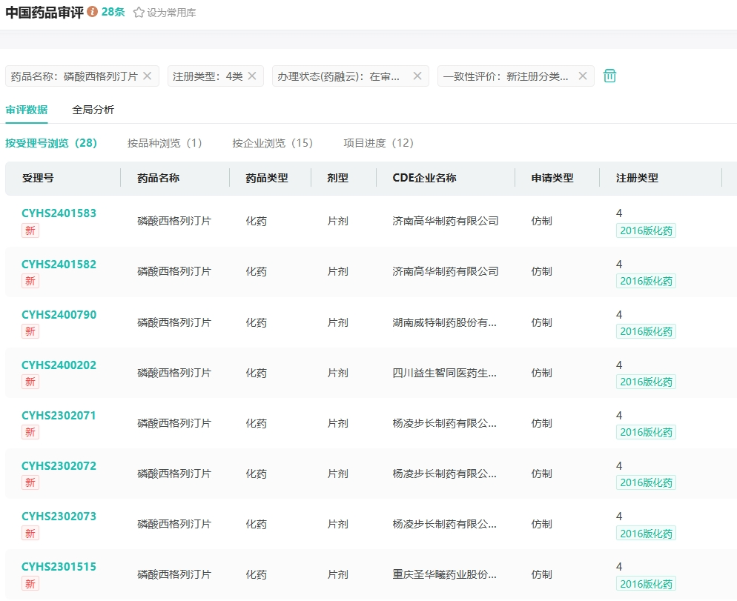Image resolution: width=737 pixels, height=601 pixels.
Task: Open record link CYHS2302071
Action: click(59, 416)
